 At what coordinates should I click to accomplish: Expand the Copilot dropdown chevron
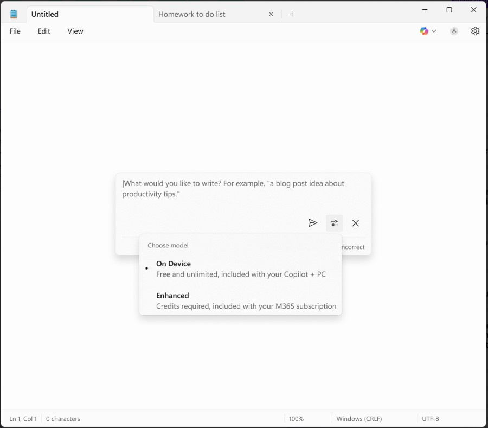[434, 31]
